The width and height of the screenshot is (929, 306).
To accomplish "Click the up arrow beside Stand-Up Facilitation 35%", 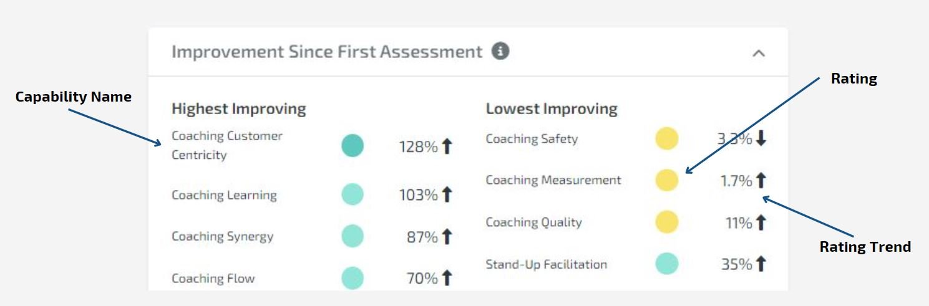I will click(x=761, y=264).
